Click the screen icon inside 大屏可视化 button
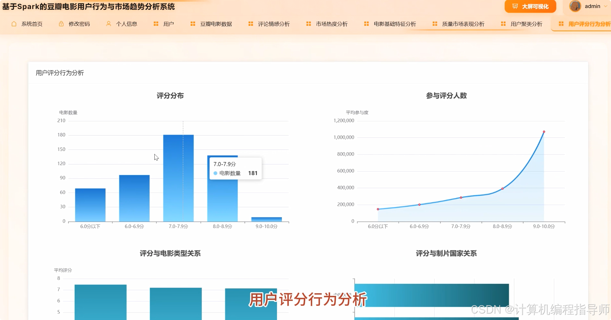 515,6
